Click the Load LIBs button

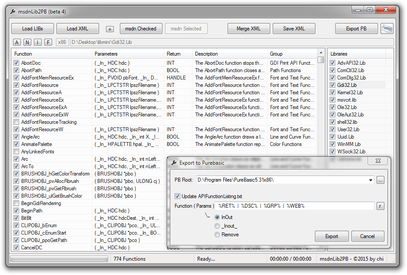[33, 29]
